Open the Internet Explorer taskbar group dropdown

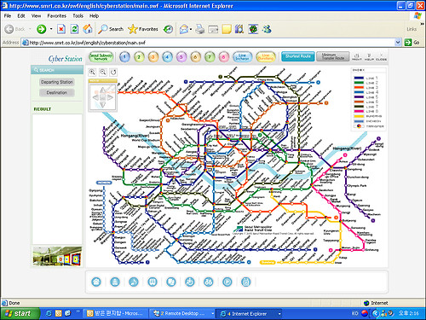pos(279,313)
